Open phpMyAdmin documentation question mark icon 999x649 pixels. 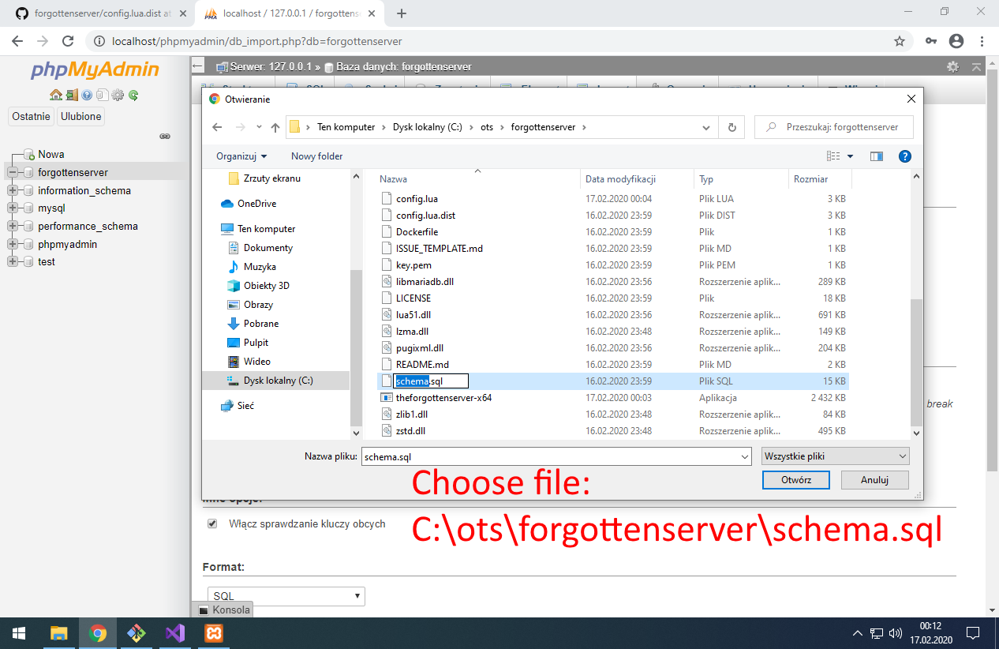87,95
